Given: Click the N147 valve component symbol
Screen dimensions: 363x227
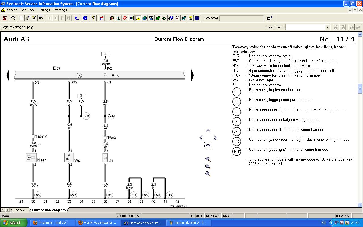Looking at the screenshot, I should (x=31, y=157).
